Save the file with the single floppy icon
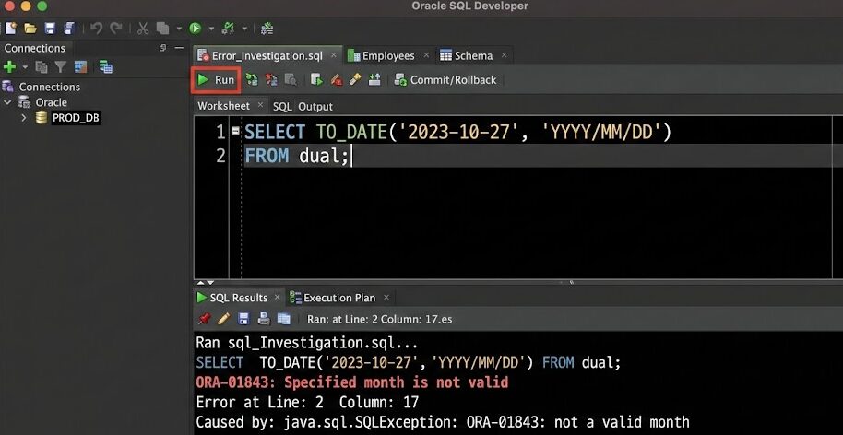Image resolution: width=843 pixels, height=435 pixels. 50,29
